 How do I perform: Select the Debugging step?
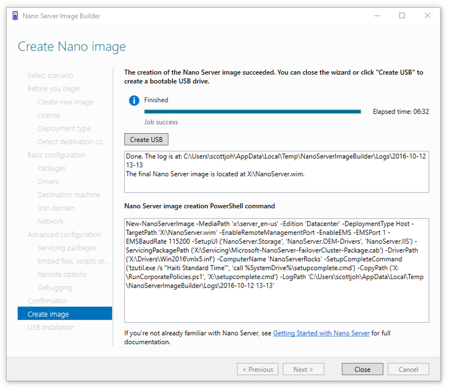click(54, 287)
